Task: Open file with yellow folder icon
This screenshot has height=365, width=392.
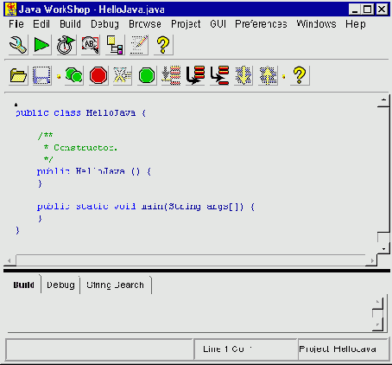Action: pyautogui.click(x=18, y=75)
